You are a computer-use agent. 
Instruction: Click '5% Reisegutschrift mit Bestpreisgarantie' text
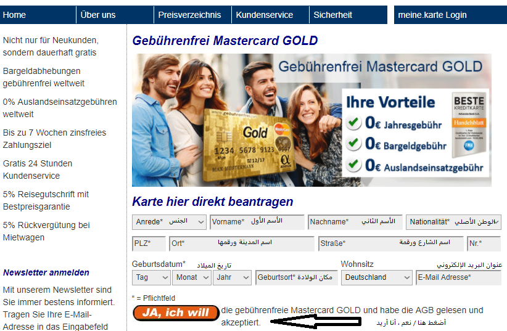point(46,200)
